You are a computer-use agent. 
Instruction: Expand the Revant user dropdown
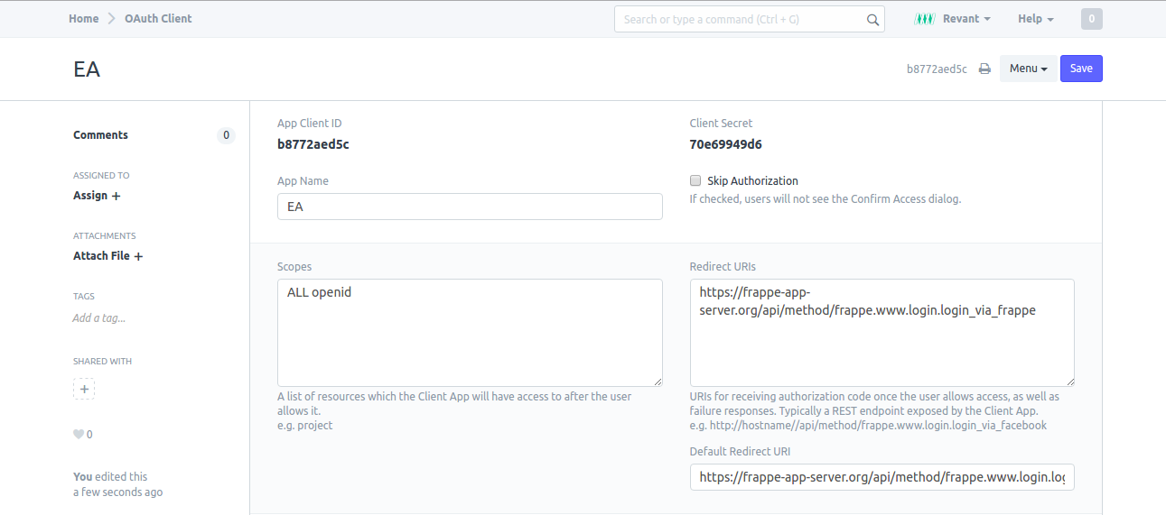tap(965, 19)
